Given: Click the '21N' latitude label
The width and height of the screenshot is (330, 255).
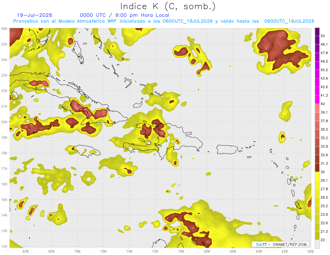Looking at the screenshot, I should click(x=4, y=106).
